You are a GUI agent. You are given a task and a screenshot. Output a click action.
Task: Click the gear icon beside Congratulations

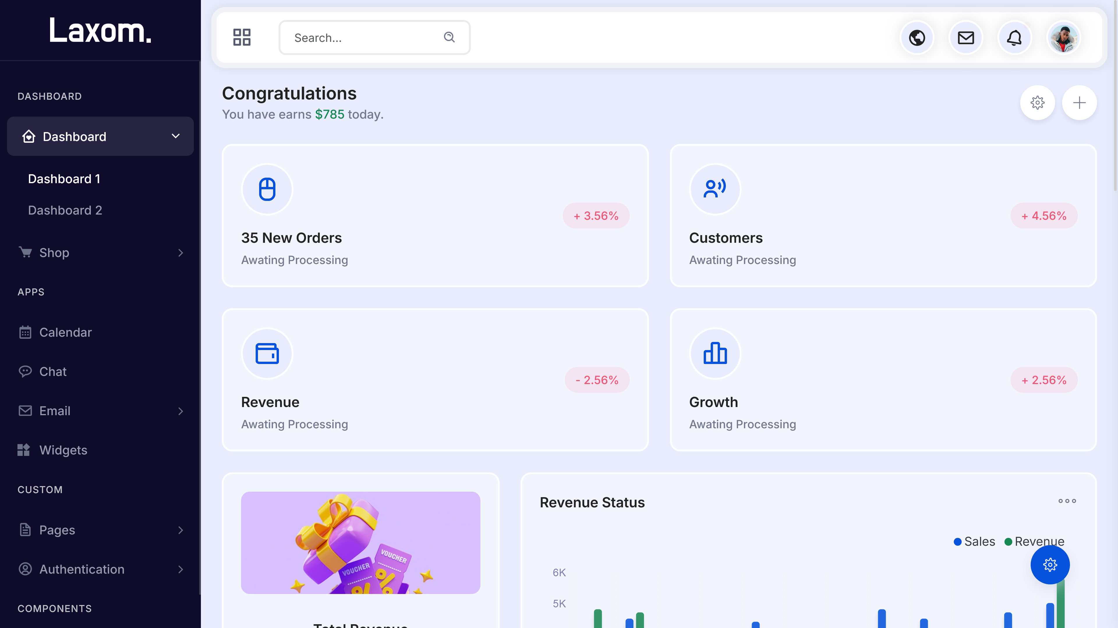tap(1037, 103)
